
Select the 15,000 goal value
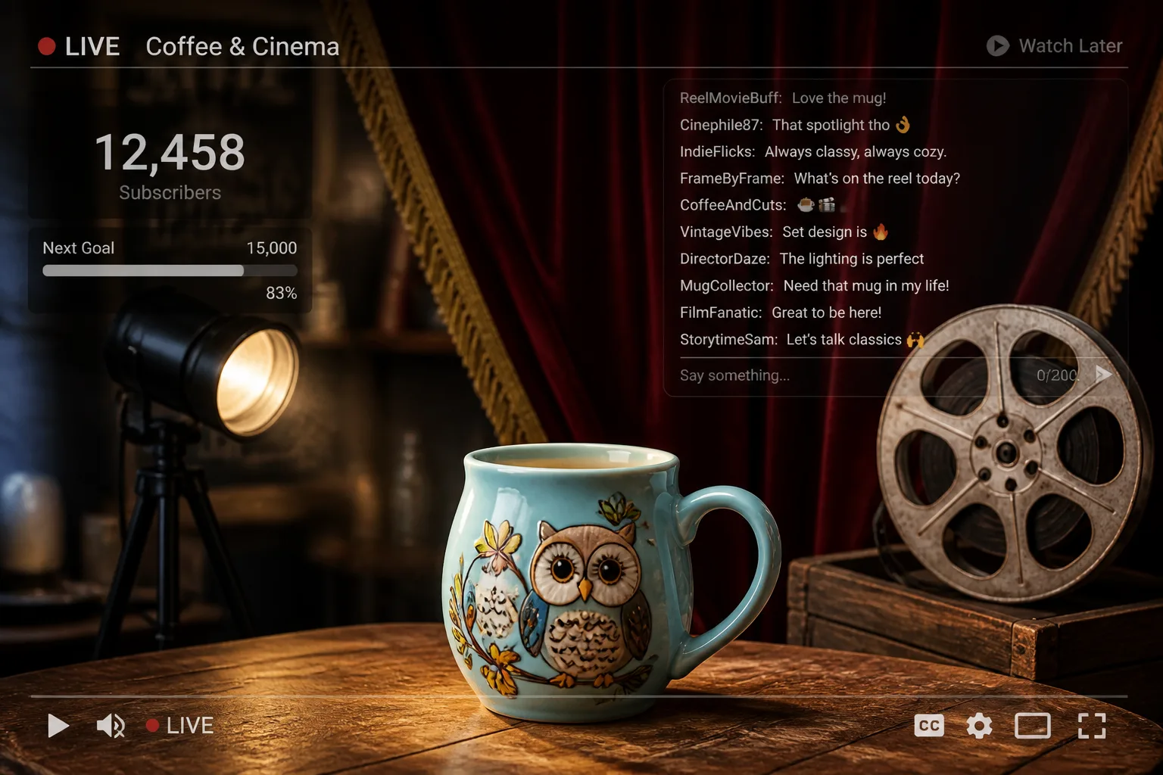pos(272,248)
